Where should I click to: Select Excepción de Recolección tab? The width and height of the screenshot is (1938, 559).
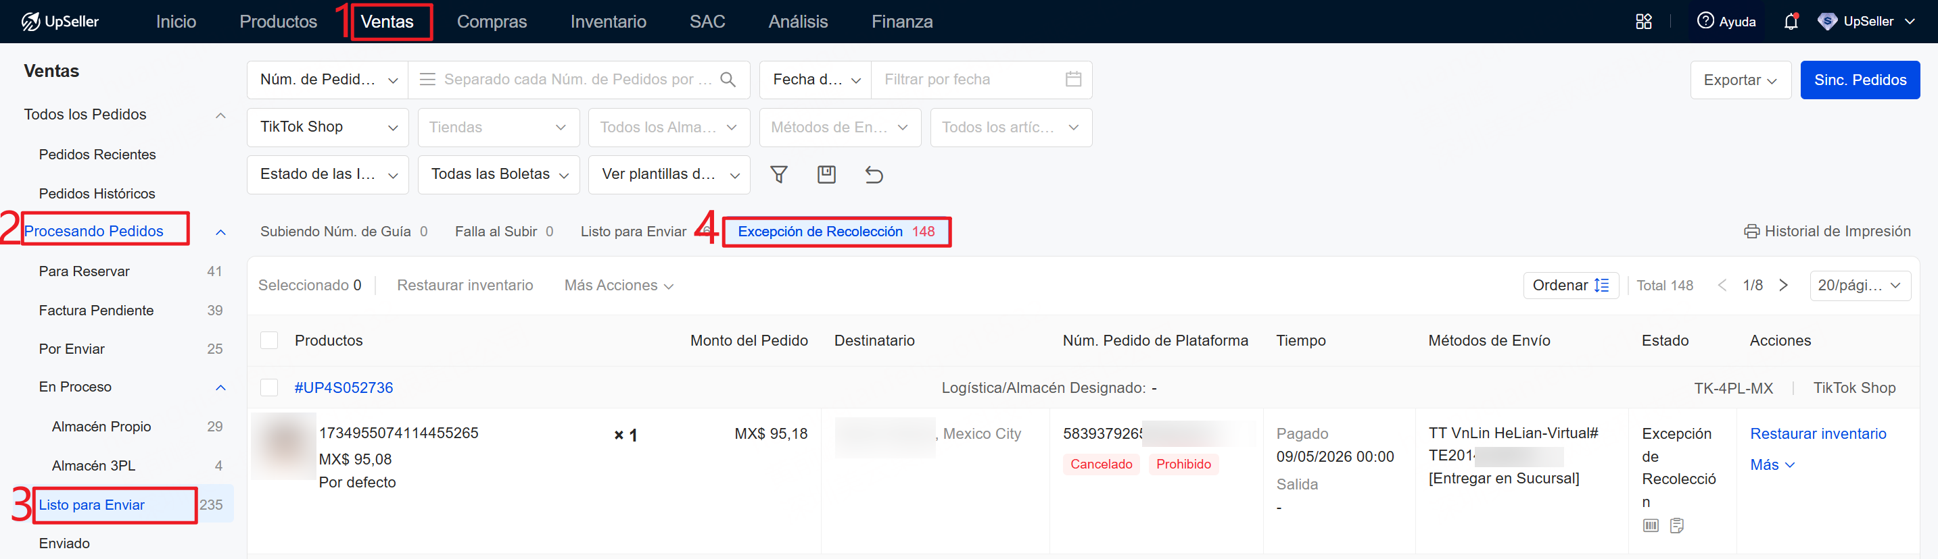836,232
